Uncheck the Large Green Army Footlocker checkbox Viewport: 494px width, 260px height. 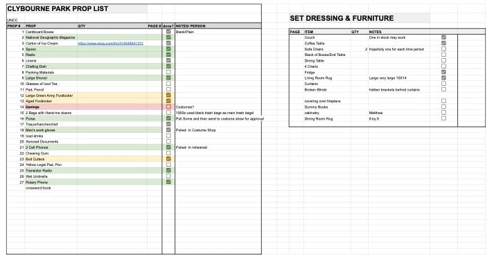[168, 95]
